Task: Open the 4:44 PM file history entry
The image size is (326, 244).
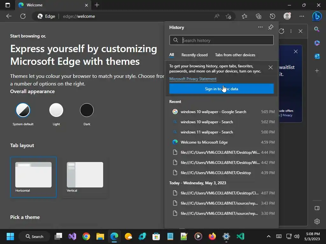Action: (x=222, y=152)
